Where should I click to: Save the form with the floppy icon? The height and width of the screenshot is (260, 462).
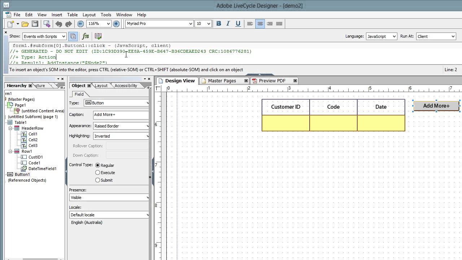35,24
